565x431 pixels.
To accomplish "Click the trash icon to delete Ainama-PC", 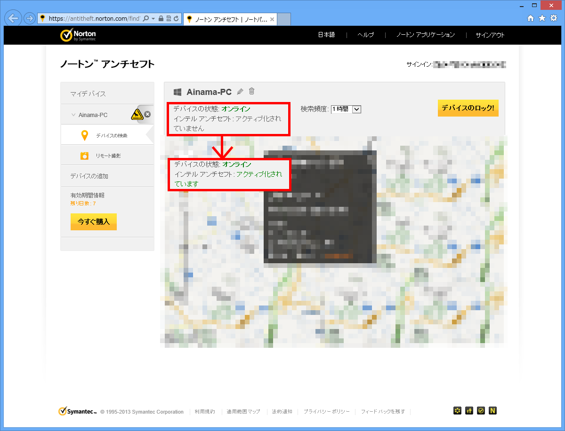I will click(252, 91).
